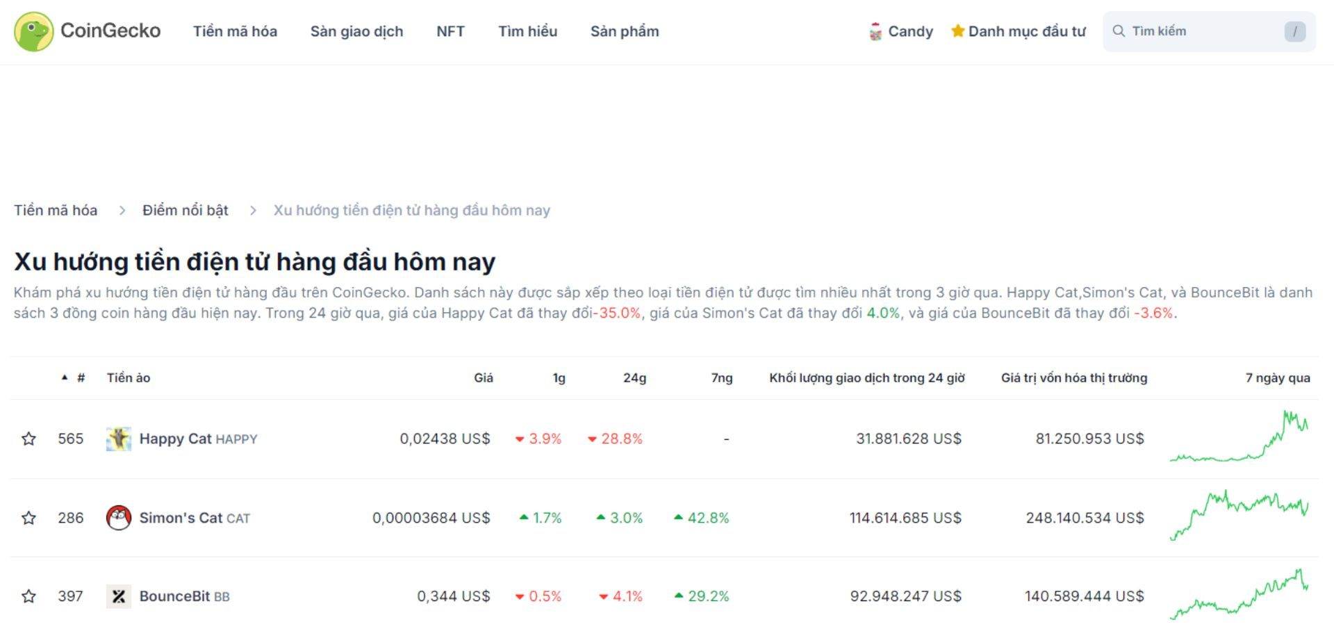This screenshot has width=1334, height=638.
Task: Open the Điểm nổi bật breadcrumb link
Action: click(x=185, y=210)
